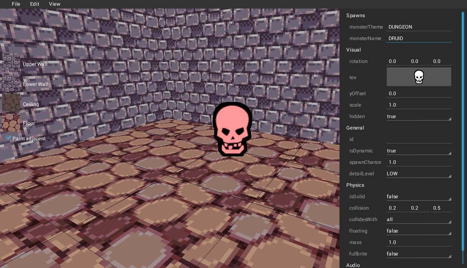Image resolution: width=467 pixels, height=268 pixels.
Task: Open the collidesWith dropdown
Action: 419,219
